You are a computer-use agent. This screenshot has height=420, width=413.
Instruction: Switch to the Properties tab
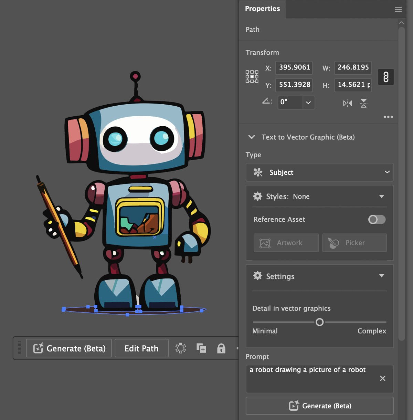coord(262,9)
